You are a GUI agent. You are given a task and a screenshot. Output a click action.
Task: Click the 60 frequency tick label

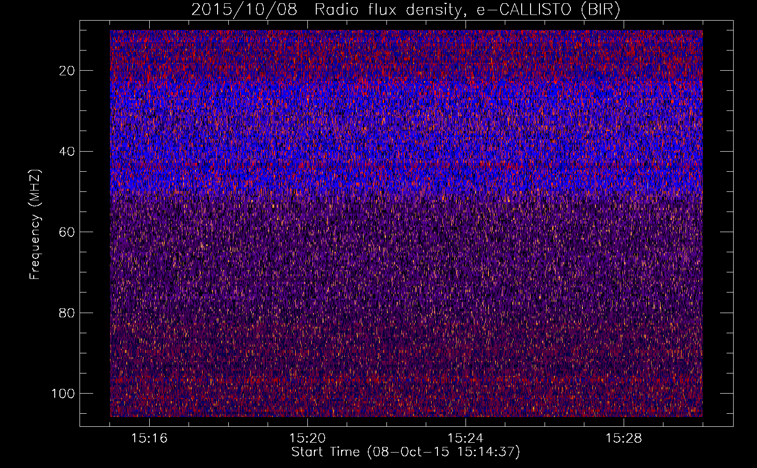point(67,232)
